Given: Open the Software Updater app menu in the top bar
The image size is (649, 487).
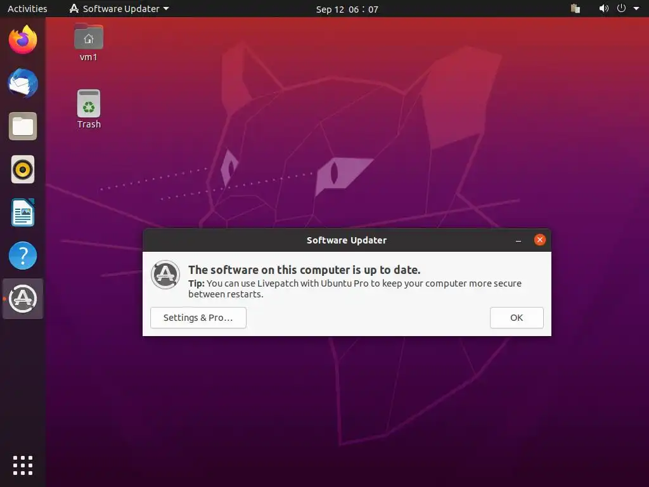Looking at the screenshot, I should tap(119, 9).
